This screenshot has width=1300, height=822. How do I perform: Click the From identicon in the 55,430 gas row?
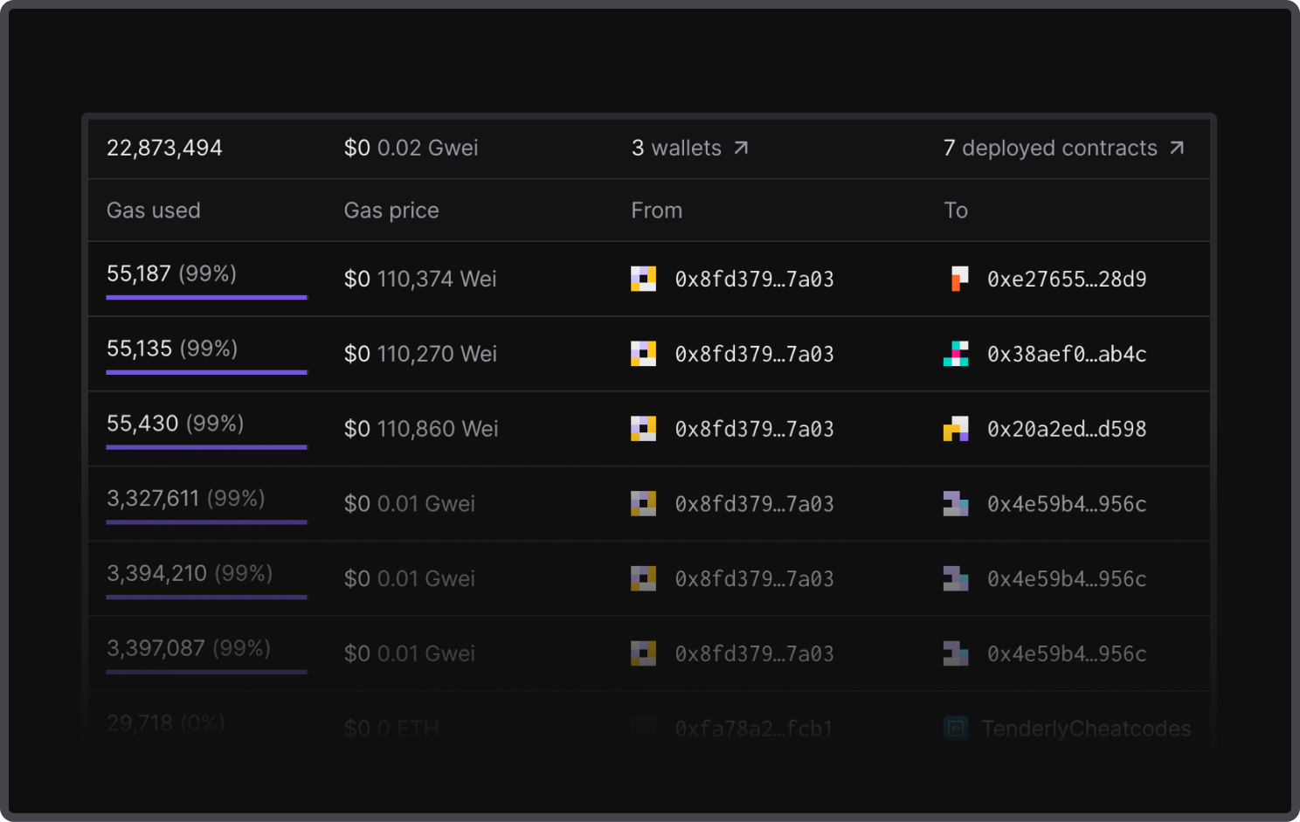(644, 429)
